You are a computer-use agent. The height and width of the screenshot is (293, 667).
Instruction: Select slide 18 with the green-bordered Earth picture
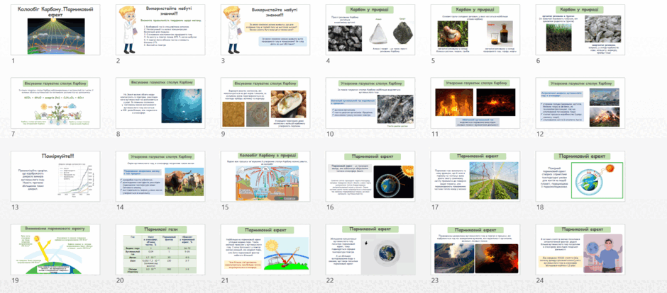580,176
